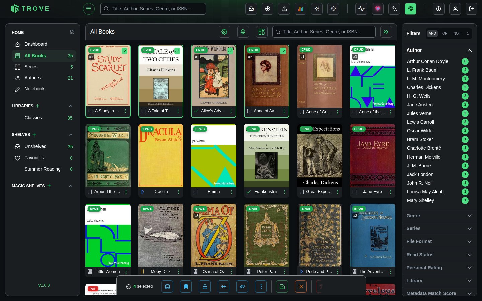Click the upload icon in the top bar

(284, 9)
